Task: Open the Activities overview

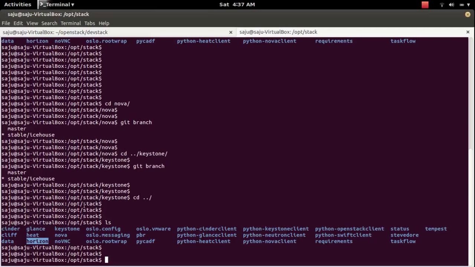Action: 17,4
